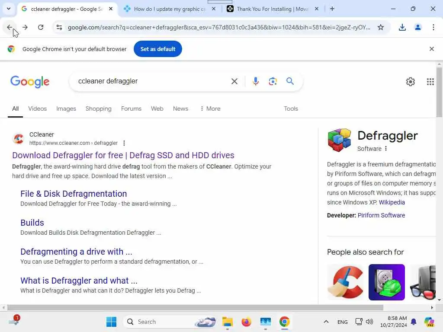
Task: Open Defragmenting a drive with link
Action: (76, 252)
